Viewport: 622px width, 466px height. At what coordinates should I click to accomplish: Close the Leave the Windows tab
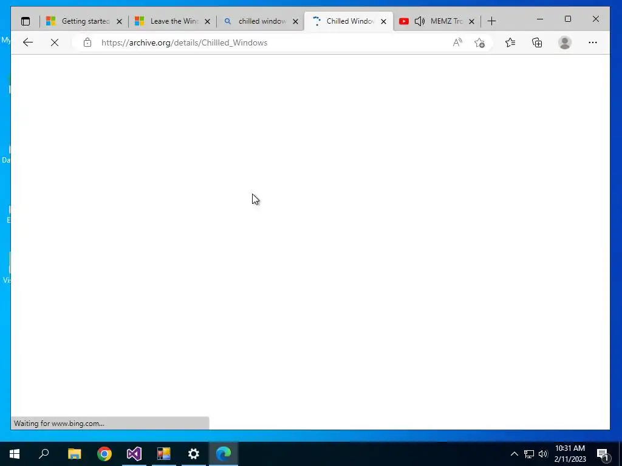coord(207,21)
